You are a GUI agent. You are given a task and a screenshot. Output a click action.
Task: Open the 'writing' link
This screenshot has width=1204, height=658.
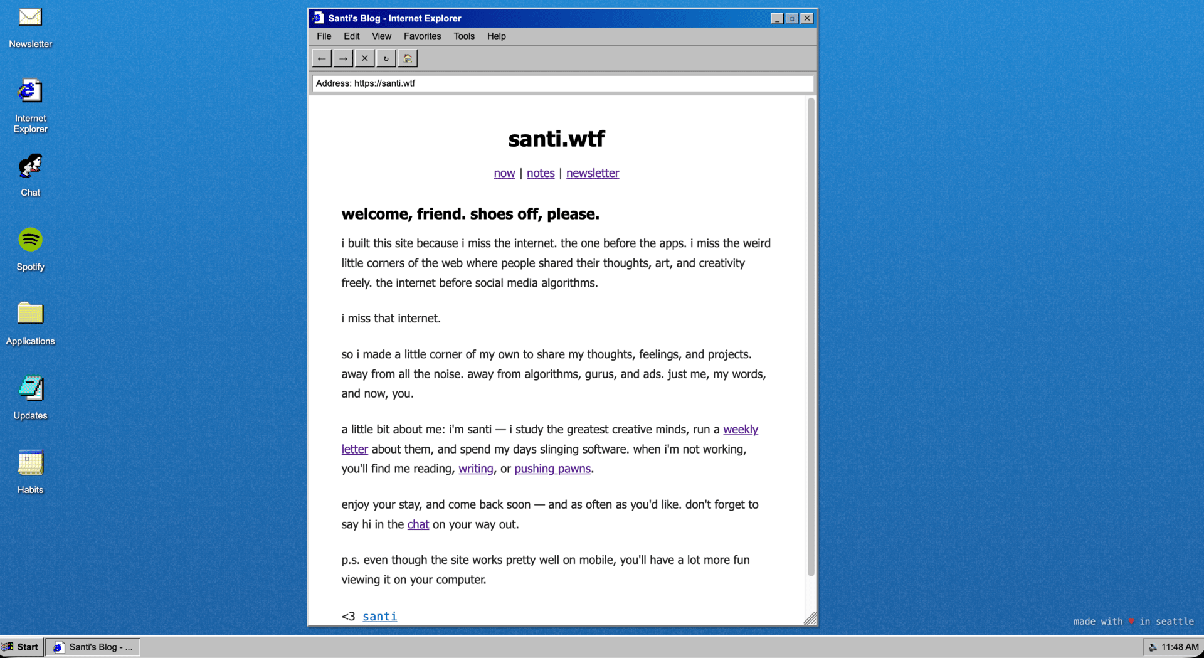coord(476,469)
